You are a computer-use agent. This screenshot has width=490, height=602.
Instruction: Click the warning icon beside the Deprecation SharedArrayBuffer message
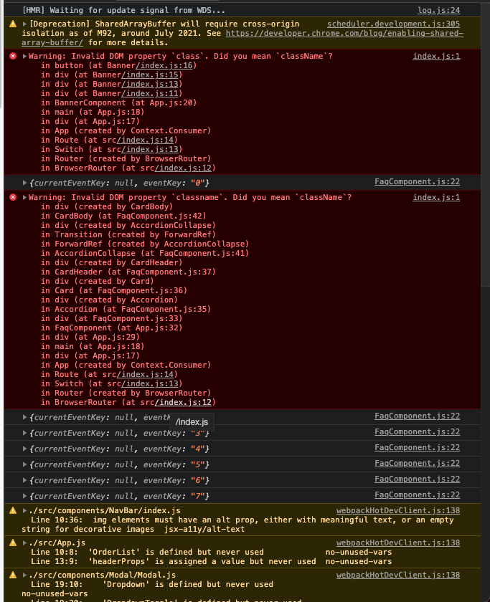coord(13,24)
